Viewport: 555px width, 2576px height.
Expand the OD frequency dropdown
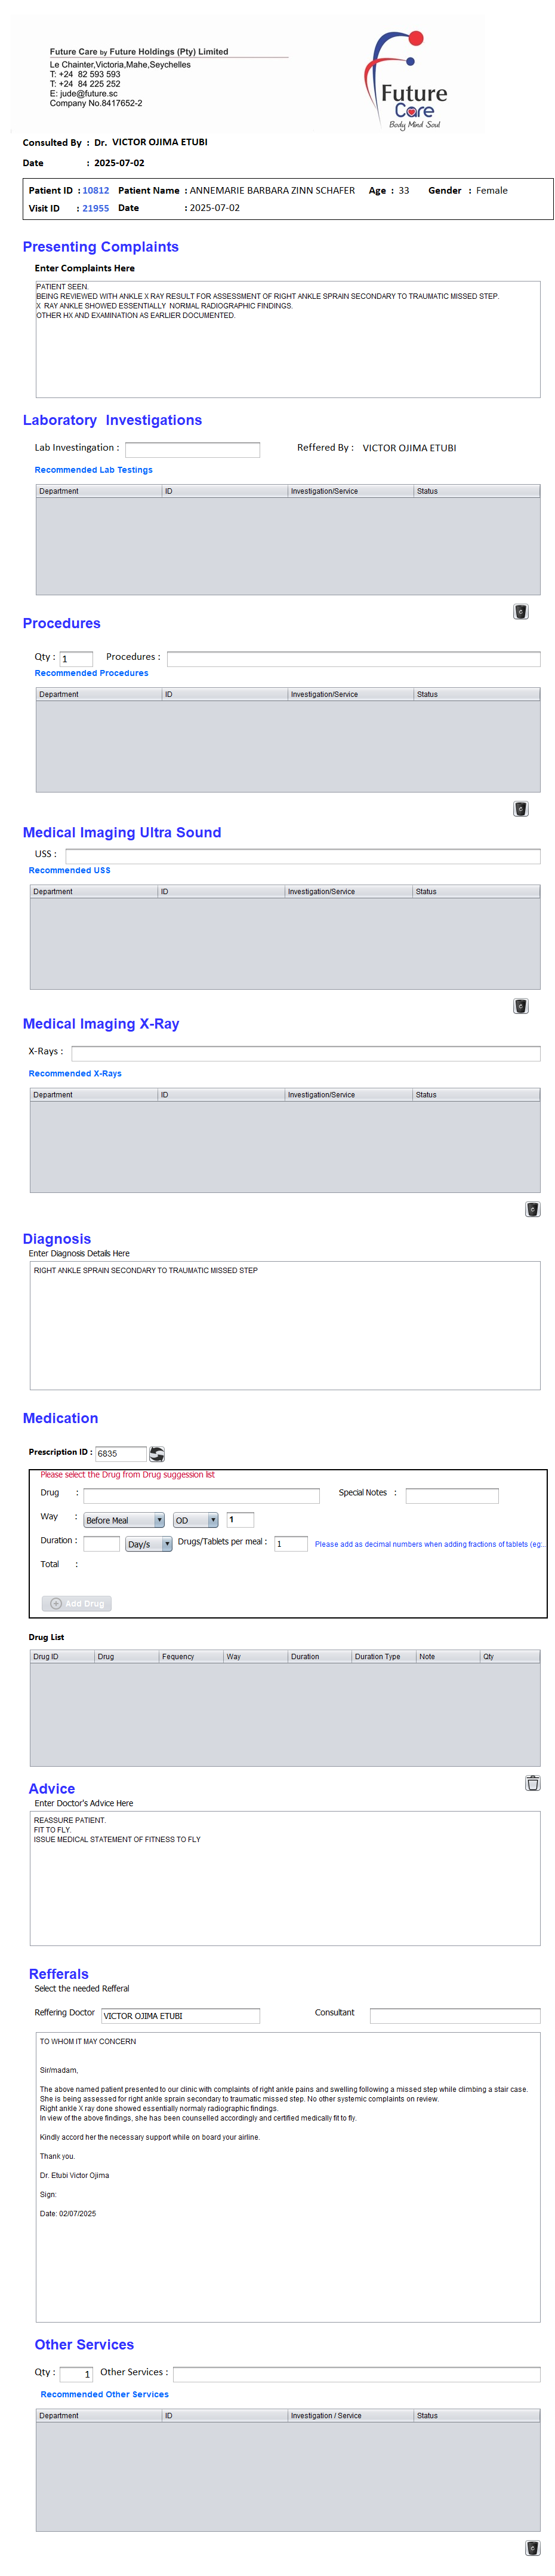(x=196, y=1519)
